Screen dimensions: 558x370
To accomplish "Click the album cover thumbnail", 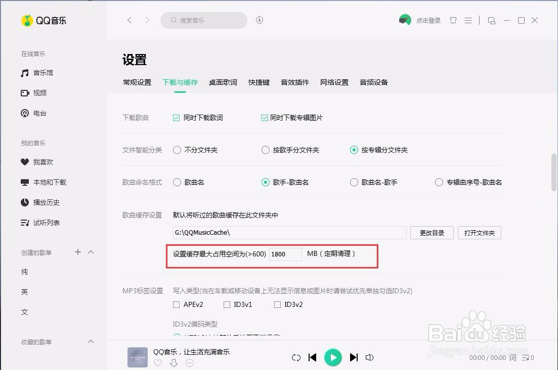I will 138,357.
